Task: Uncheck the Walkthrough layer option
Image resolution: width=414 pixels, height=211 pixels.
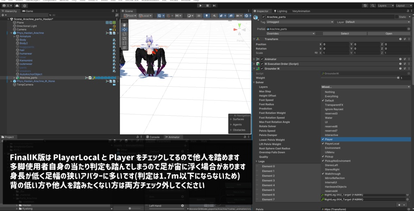Action: tap(365, 173)
